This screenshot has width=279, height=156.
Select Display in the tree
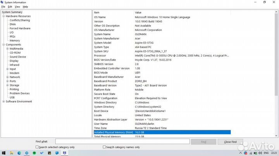14,61
